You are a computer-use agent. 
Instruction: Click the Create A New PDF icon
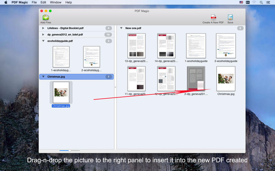[213, 17]
